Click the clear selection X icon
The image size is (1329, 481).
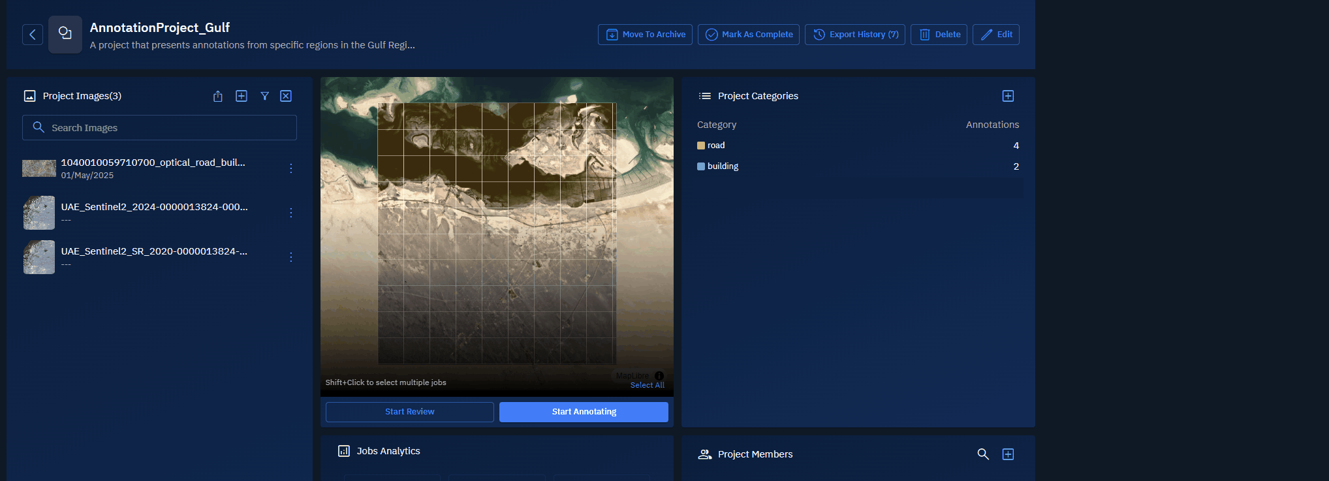tap(286, 96)
